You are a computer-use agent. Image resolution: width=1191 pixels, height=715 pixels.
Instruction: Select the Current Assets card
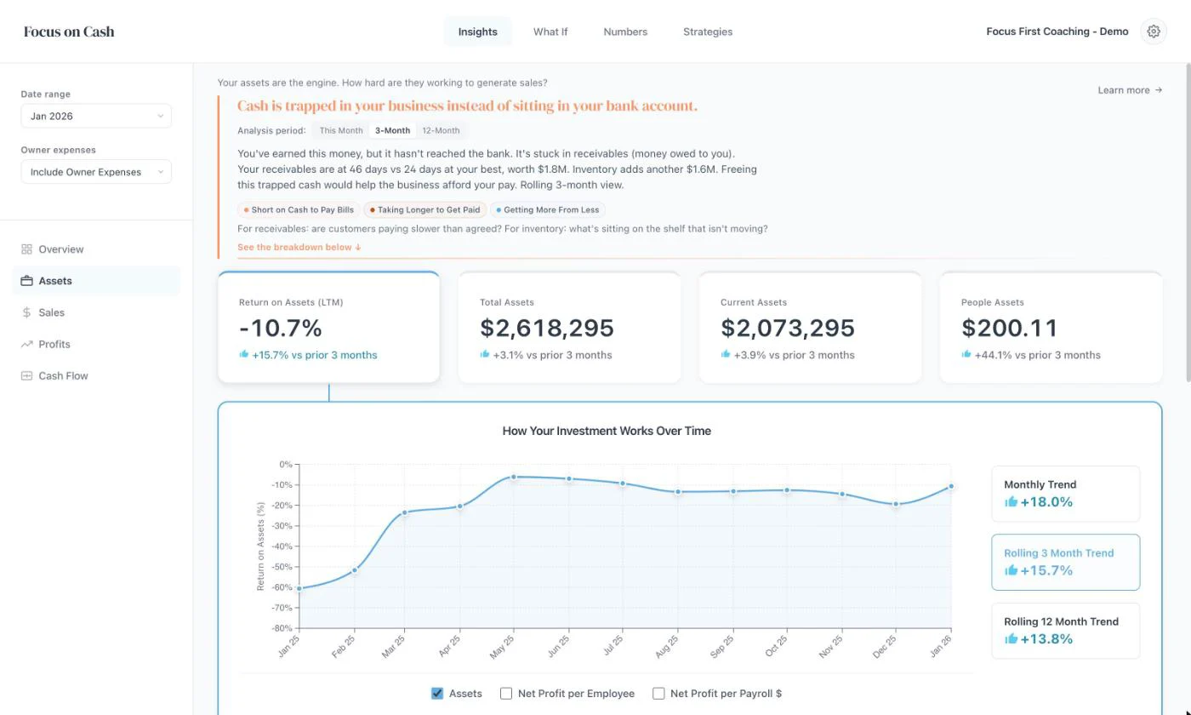810,328
